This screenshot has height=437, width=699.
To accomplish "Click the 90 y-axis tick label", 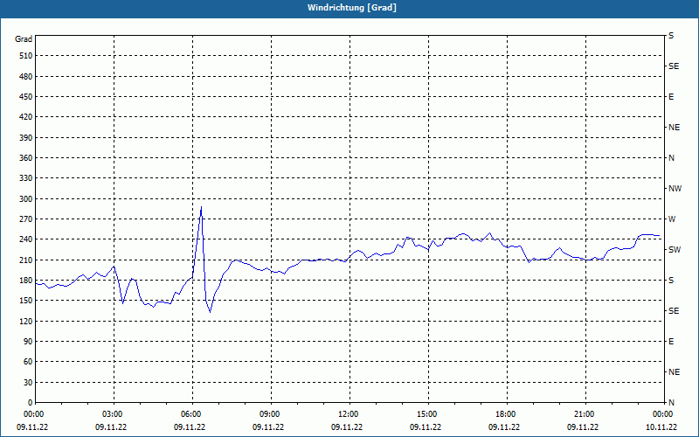I will click(28, 342).
